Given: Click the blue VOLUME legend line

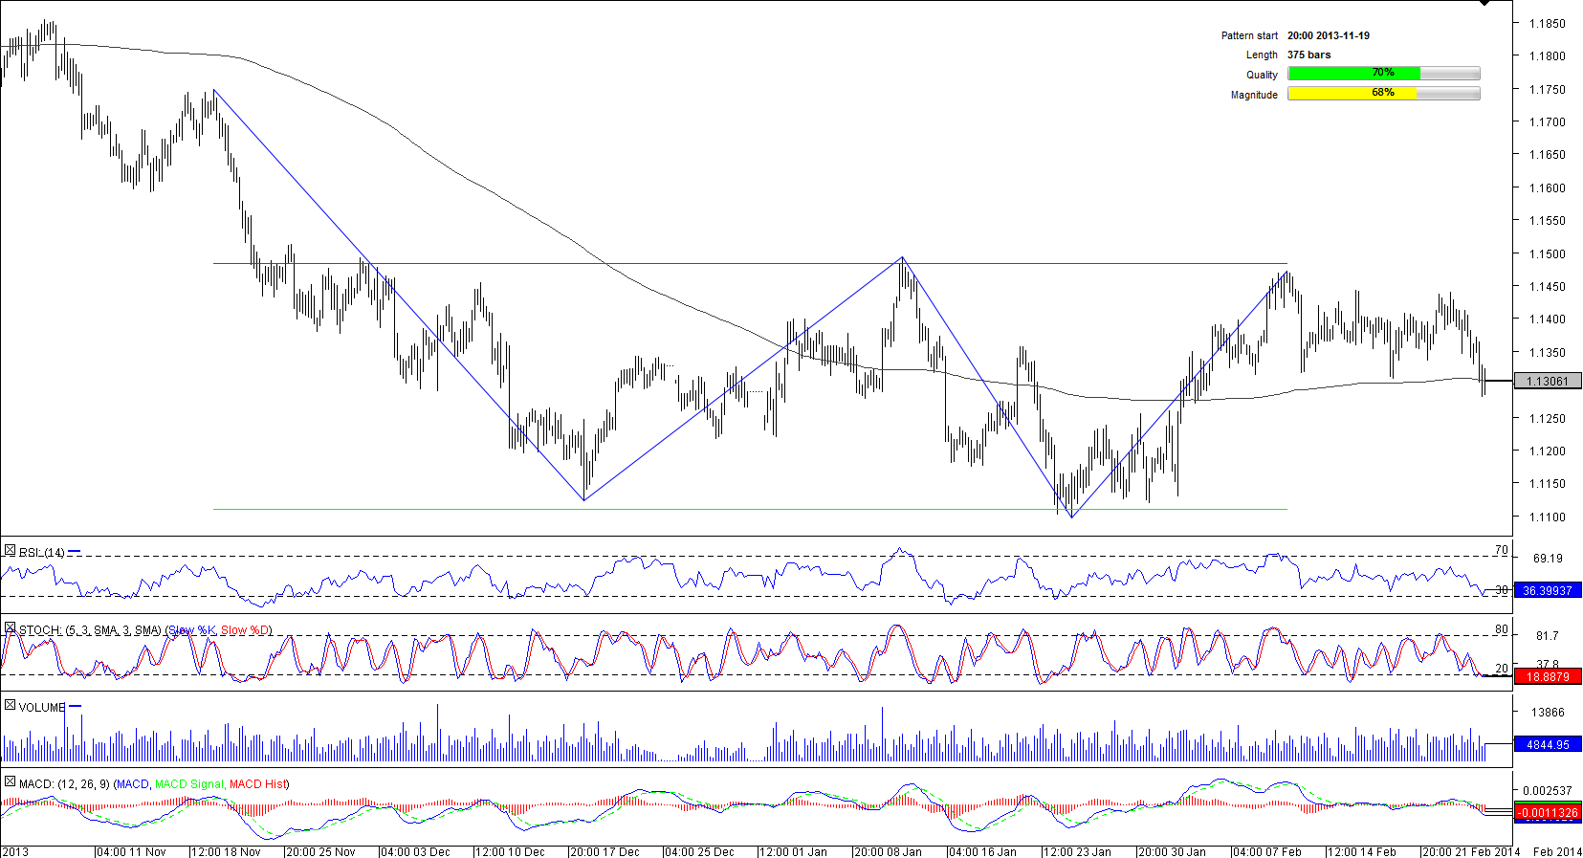Looking at the screenshot, I should tap(76, 707).
